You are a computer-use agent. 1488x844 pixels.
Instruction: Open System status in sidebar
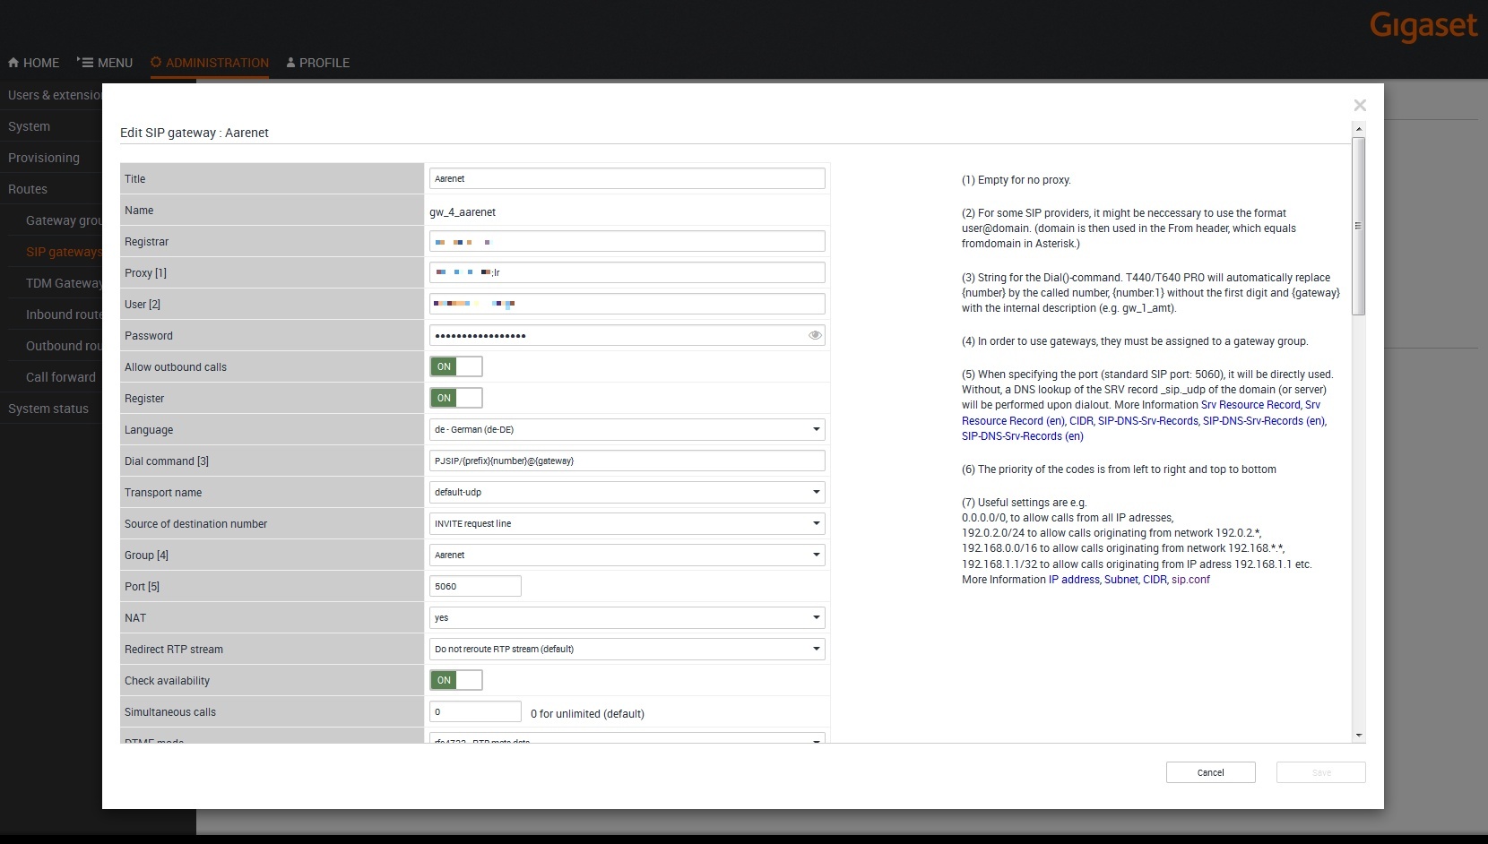48,409
